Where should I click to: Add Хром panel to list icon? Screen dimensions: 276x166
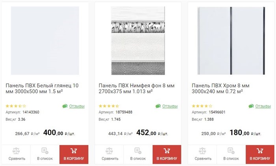(x=231, y=151)
